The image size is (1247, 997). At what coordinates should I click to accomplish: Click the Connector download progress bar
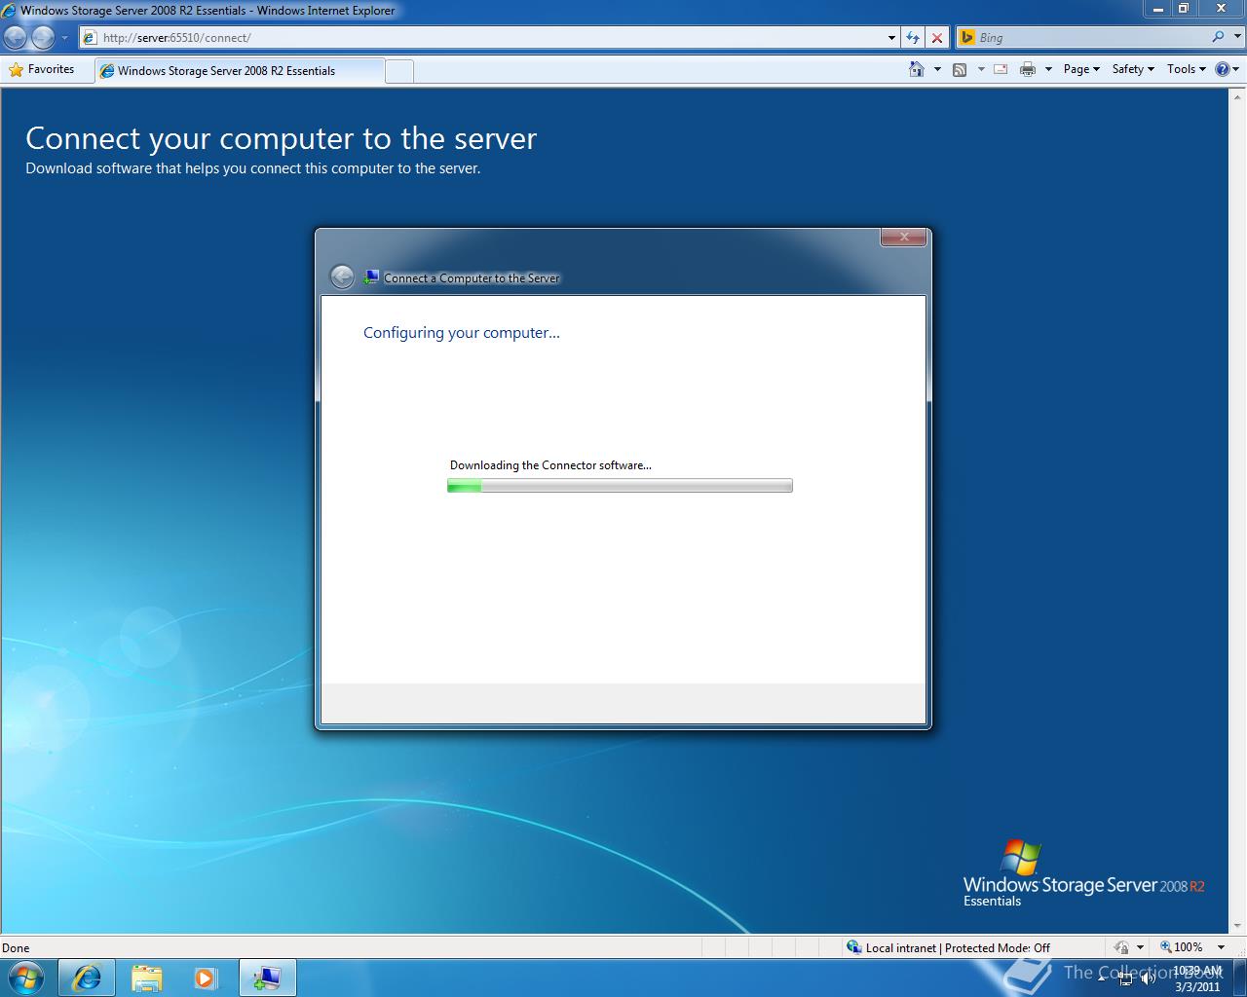620,486
